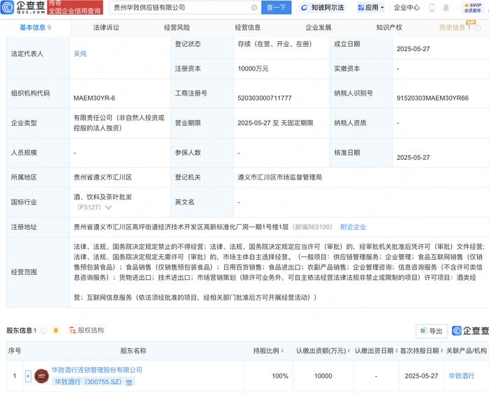The height and width of the screenshot is (393, 489).
Task: Open legal representative 吴纯's profile
Action: click(80, 54)
